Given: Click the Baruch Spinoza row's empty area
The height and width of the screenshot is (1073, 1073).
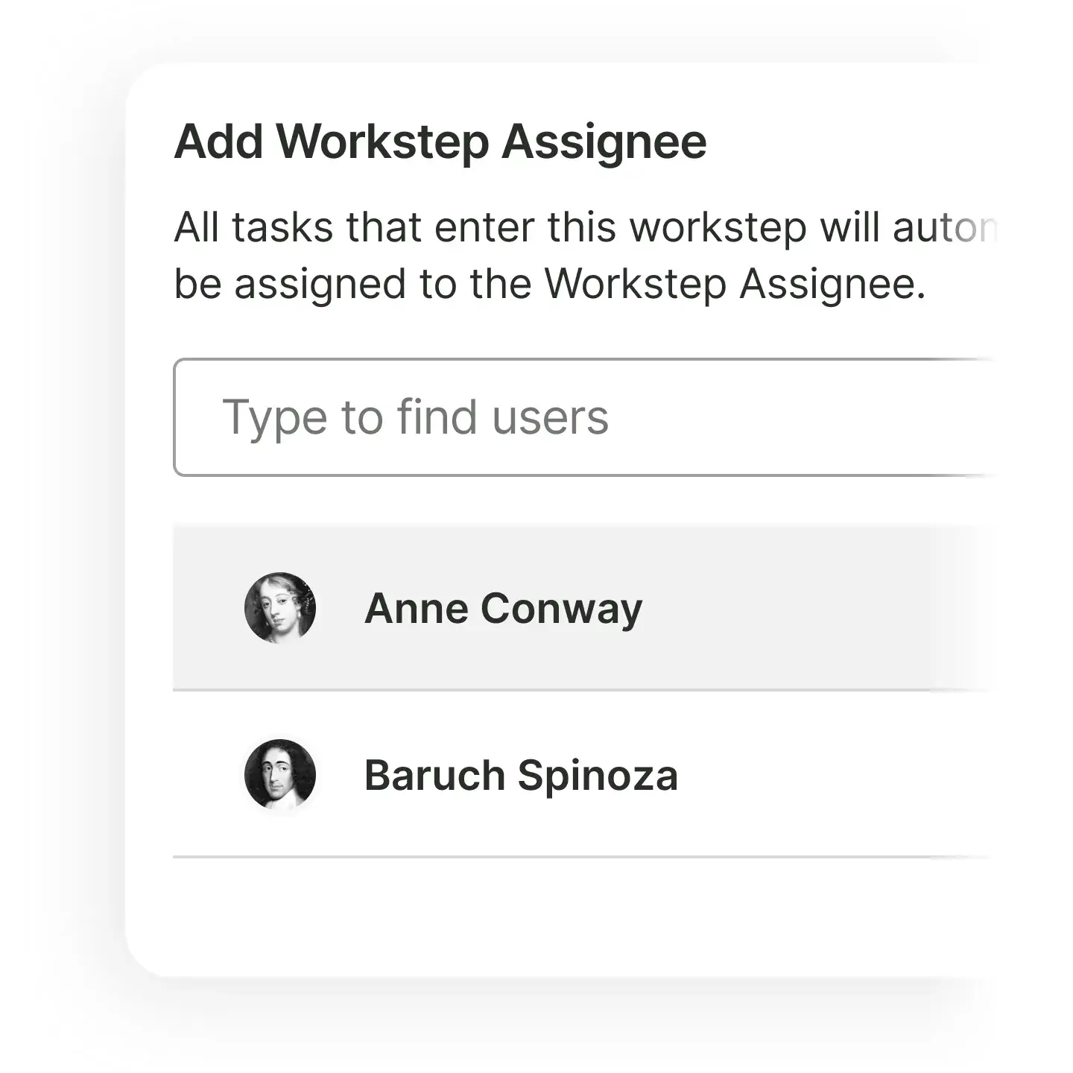Looking at the screenshot, I should pos(820,775).
